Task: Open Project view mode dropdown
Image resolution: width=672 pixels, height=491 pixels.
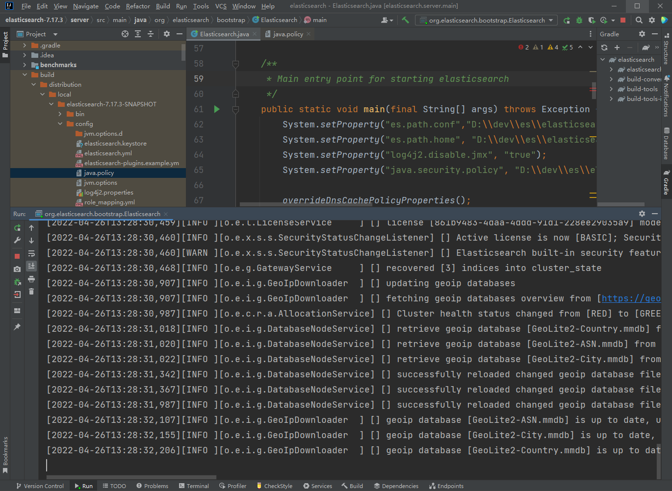Action: (x=38, y=34)
